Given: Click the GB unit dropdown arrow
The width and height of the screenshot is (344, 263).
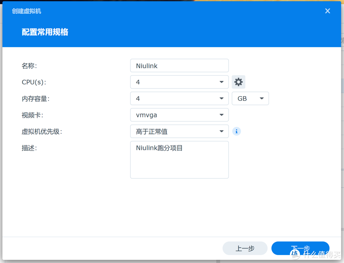Looking at the screenshot, I should coord(261,98).
